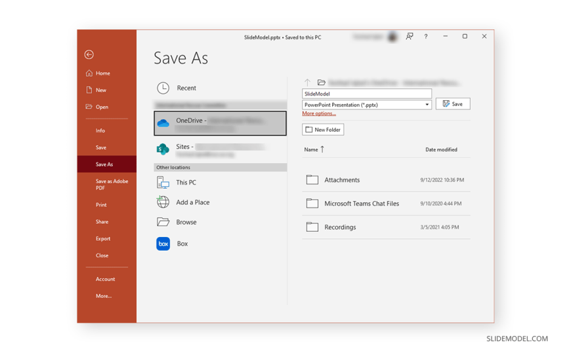Sort files by the Name column header

point(311,150)
